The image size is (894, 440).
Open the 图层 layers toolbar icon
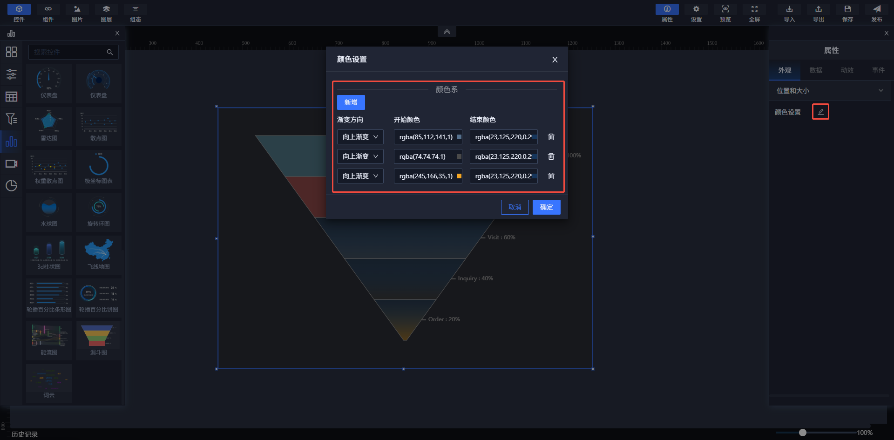[x=106, y=13]
